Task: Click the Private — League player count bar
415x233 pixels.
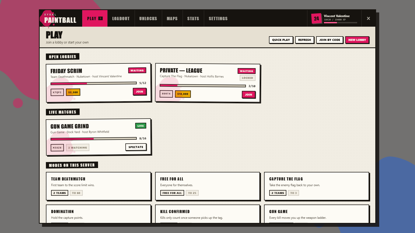Action: point(203,86)
